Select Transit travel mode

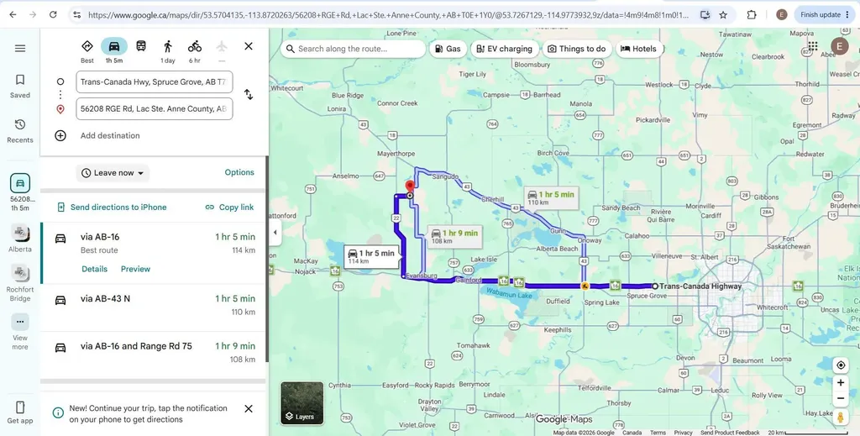pos(141,46)
